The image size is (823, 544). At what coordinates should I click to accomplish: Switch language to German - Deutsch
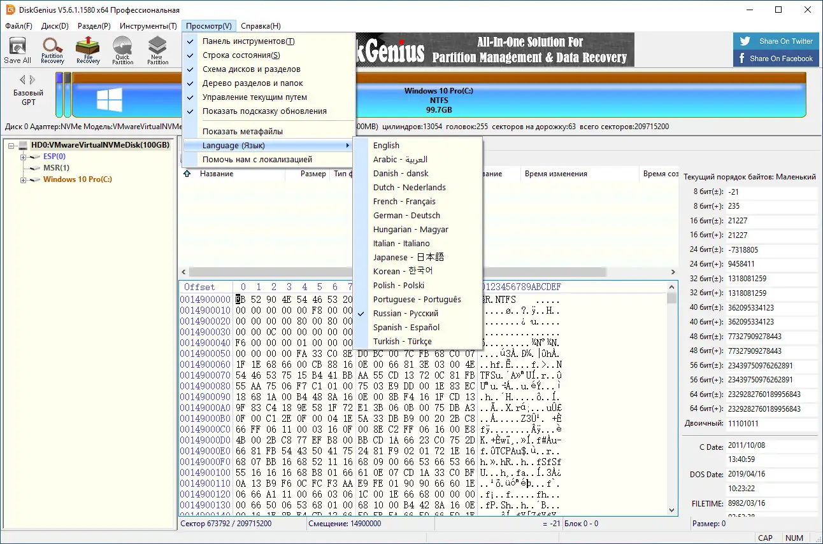[417, 216]
